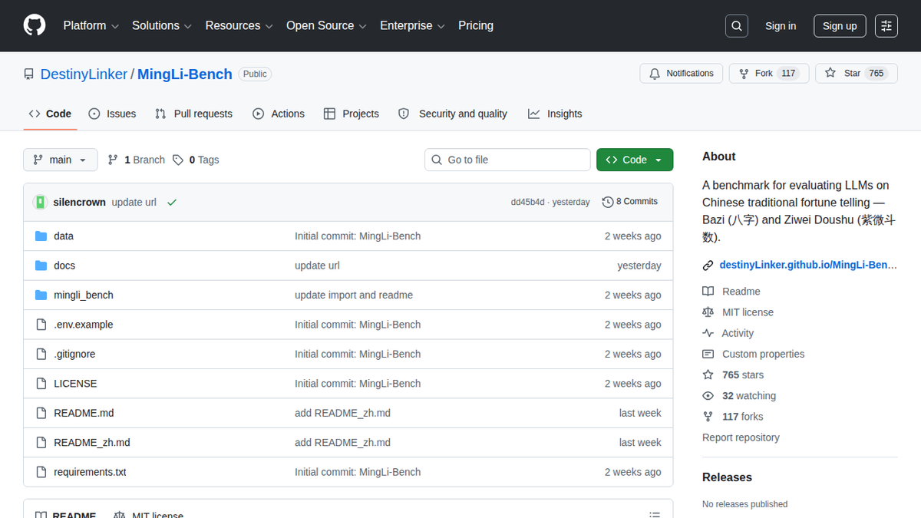Open the requirements.txt file

pos(90,472)
